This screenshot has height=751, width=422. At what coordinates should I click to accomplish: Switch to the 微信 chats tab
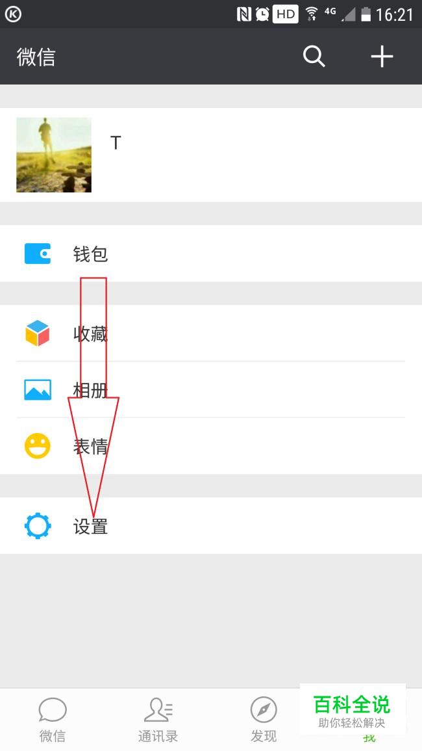[x=53, y=720]
